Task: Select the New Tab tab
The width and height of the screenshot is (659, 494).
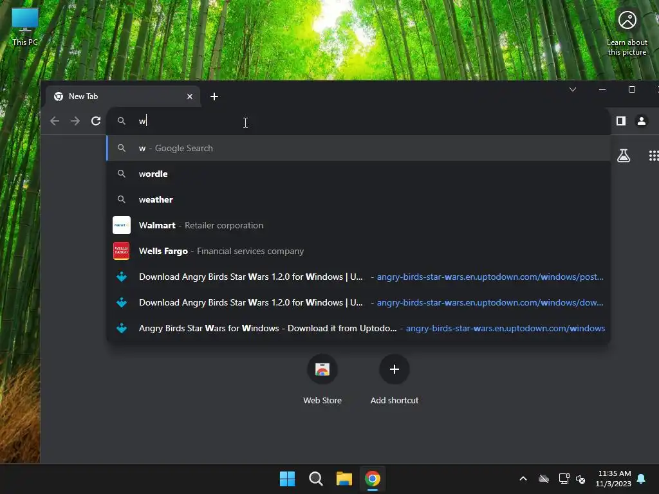Action: [x=123, y=96]
